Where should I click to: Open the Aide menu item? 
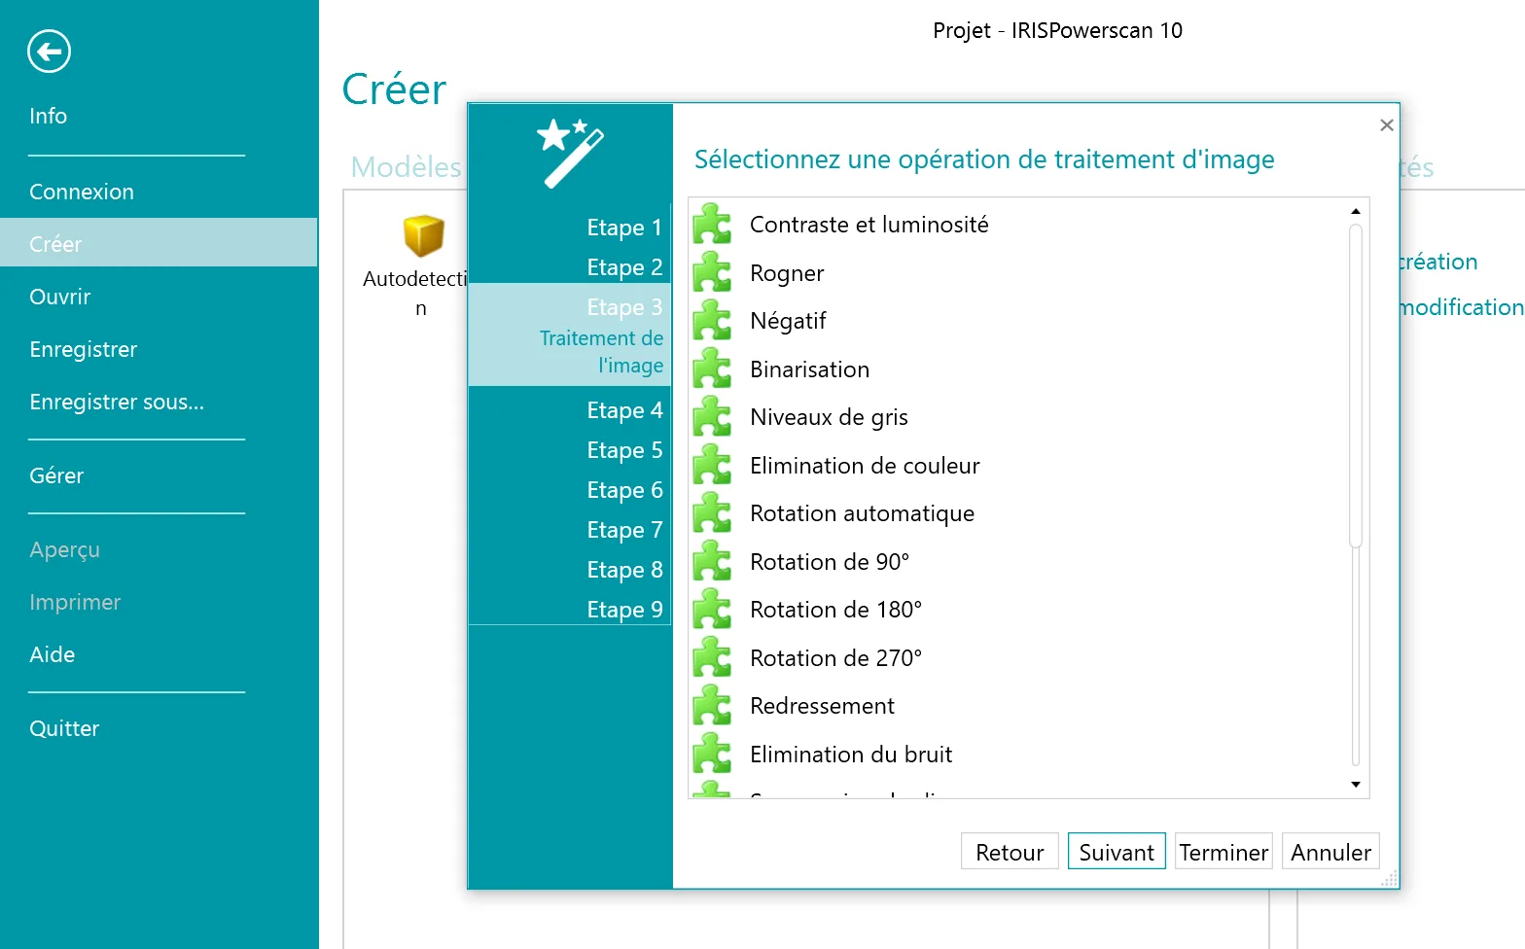52,654
